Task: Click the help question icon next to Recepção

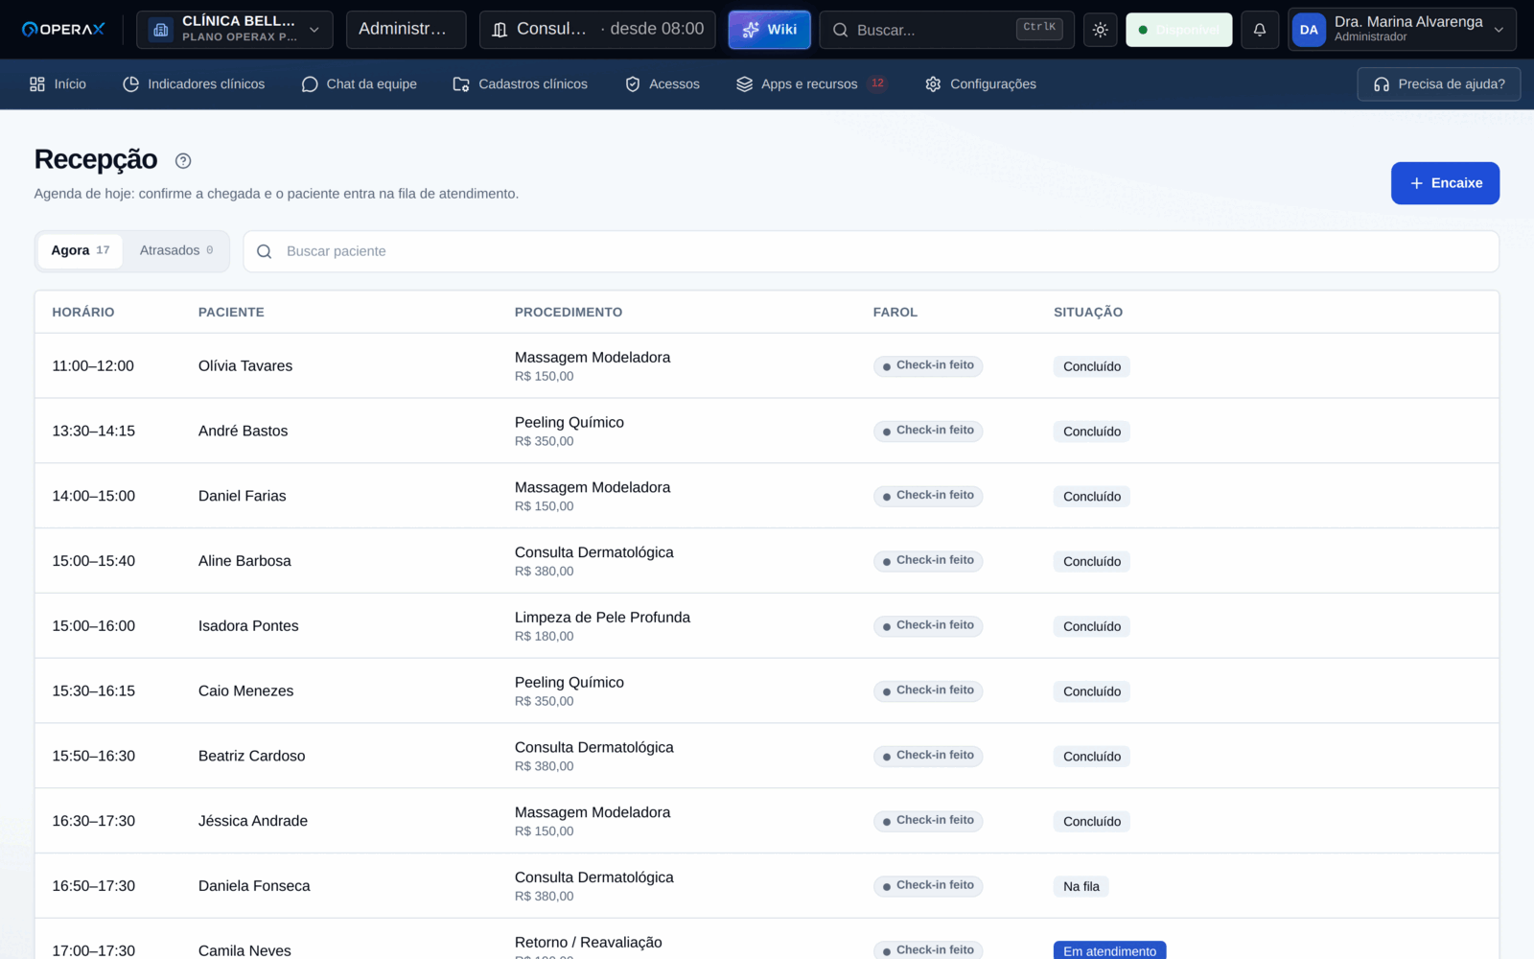Action: tap(183, 161)
